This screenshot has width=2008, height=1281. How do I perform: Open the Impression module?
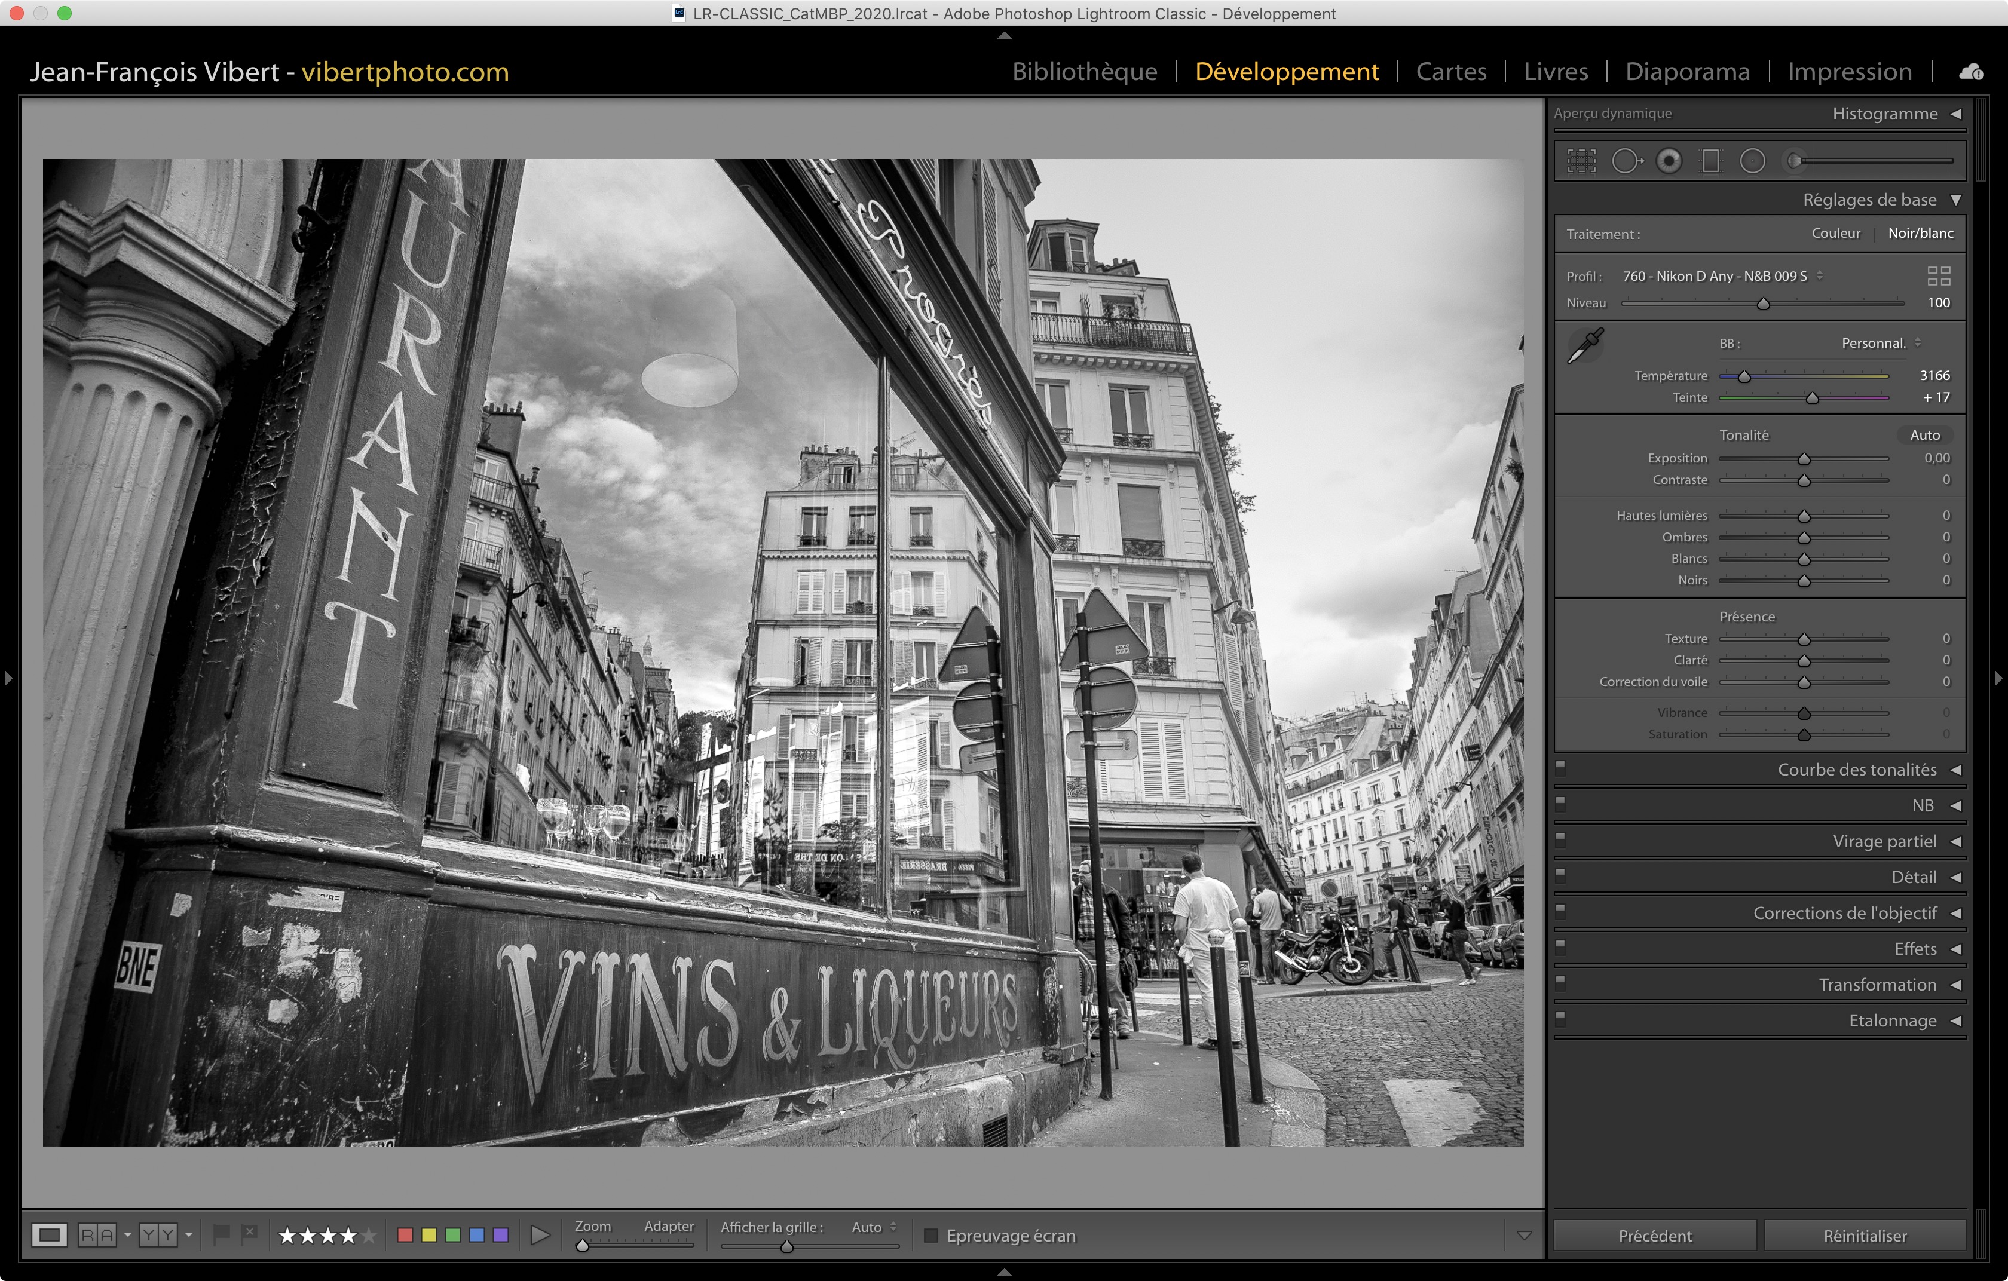point(1848,72)
